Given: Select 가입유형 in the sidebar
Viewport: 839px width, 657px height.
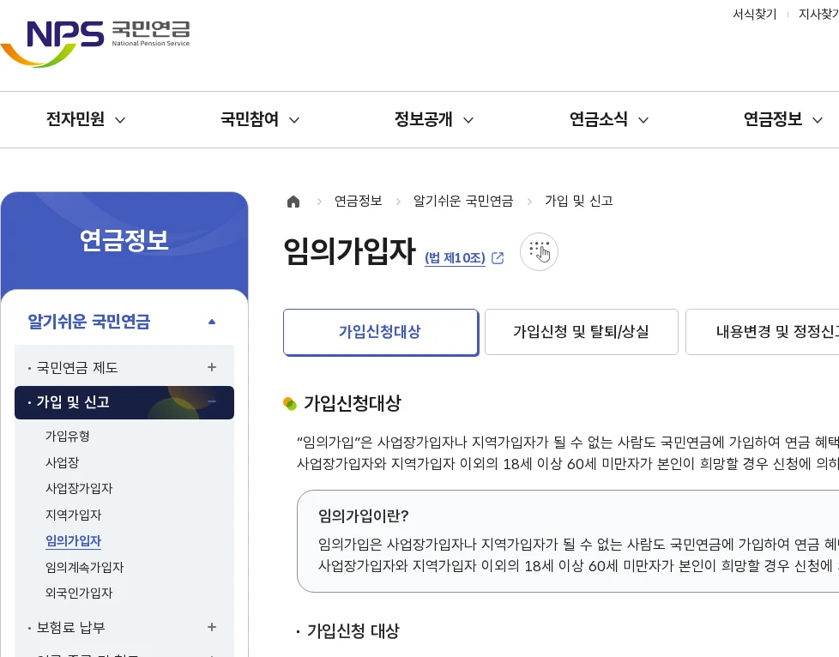Looking at the screenshot, I should coord(68,436).
